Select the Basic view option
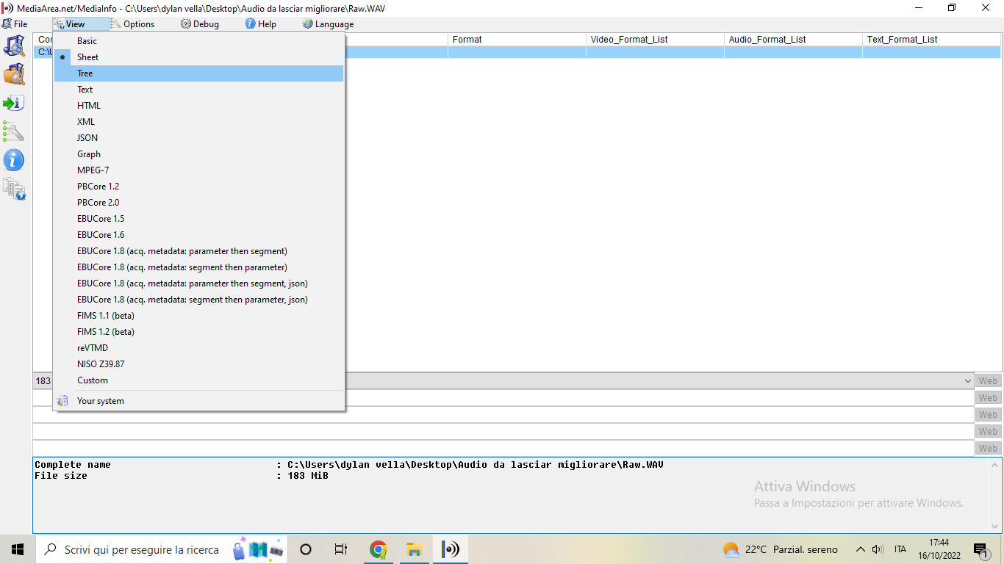Viewport: 1004px width, 564px height. pos(198,41)
